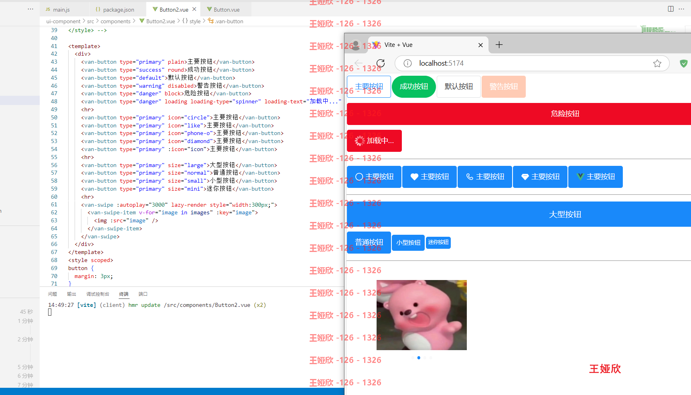This screenshot has width=691, height=395.
Task: Click the browser back arrow
Action: click(359, 63)
